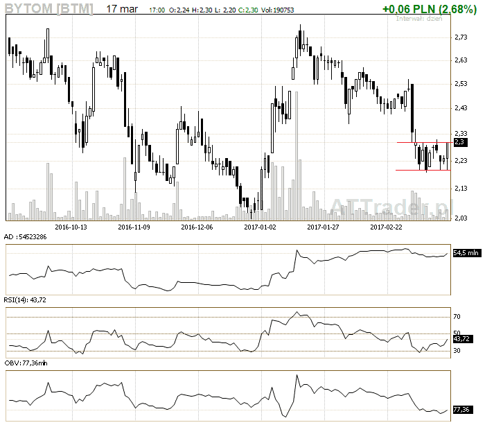This screenshot has height=425, width=485.
Task: Select the 2016-12-06 date marker
Action: pos(197,226)
